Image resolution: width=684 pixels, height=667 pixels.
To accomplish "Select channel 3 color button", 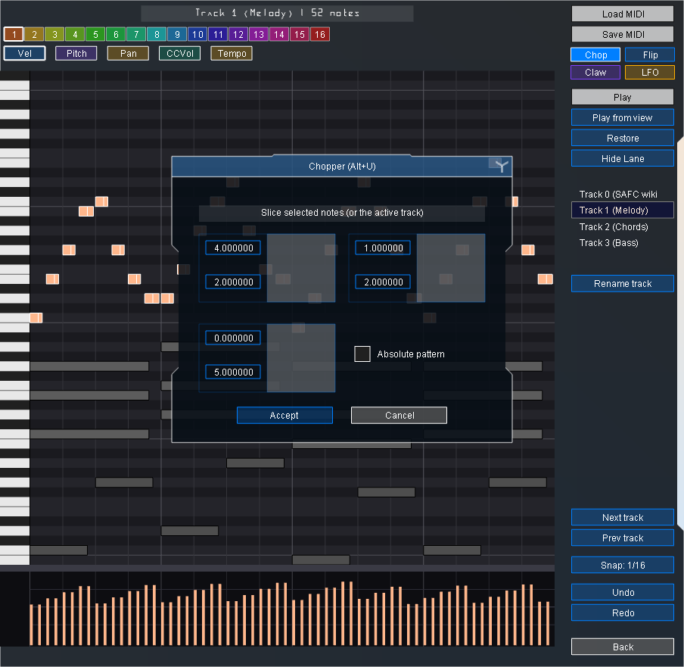I will pyautogui.click(x=54, y=34).
